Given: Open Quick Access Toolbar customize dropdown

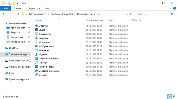Looking at the screenshot, I should click(18, 3).
